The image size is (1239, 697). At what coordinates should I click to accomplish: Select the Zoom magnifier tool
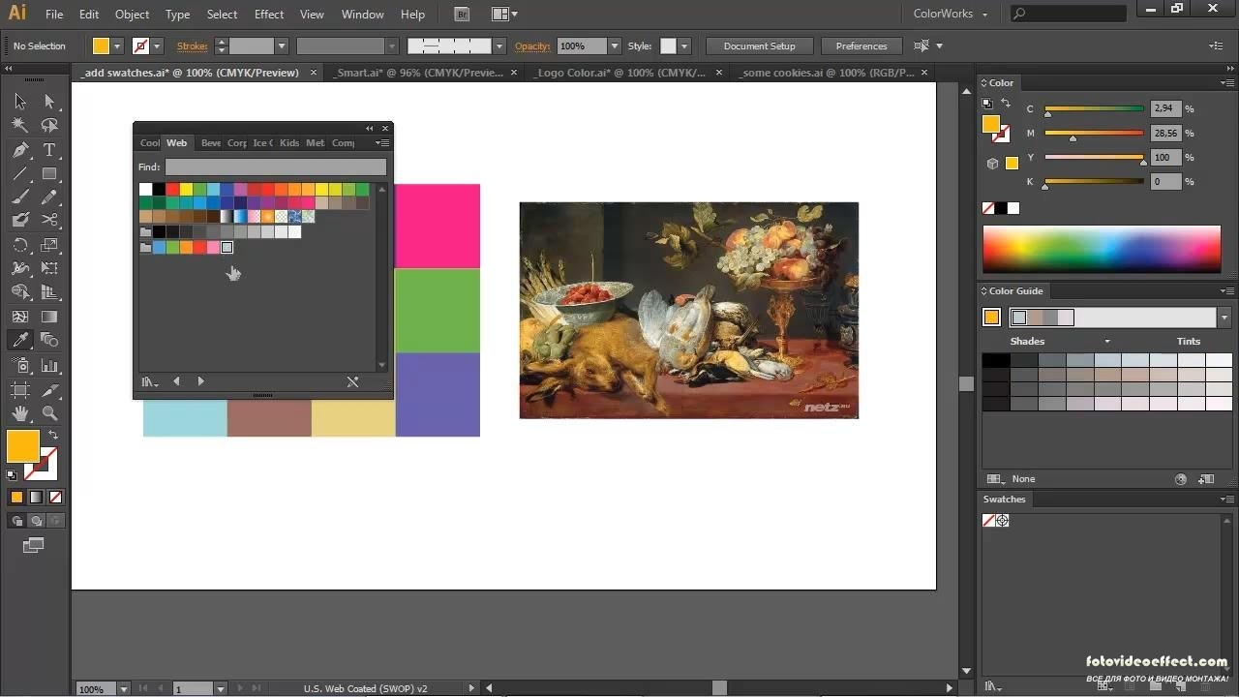coord(49,413)
